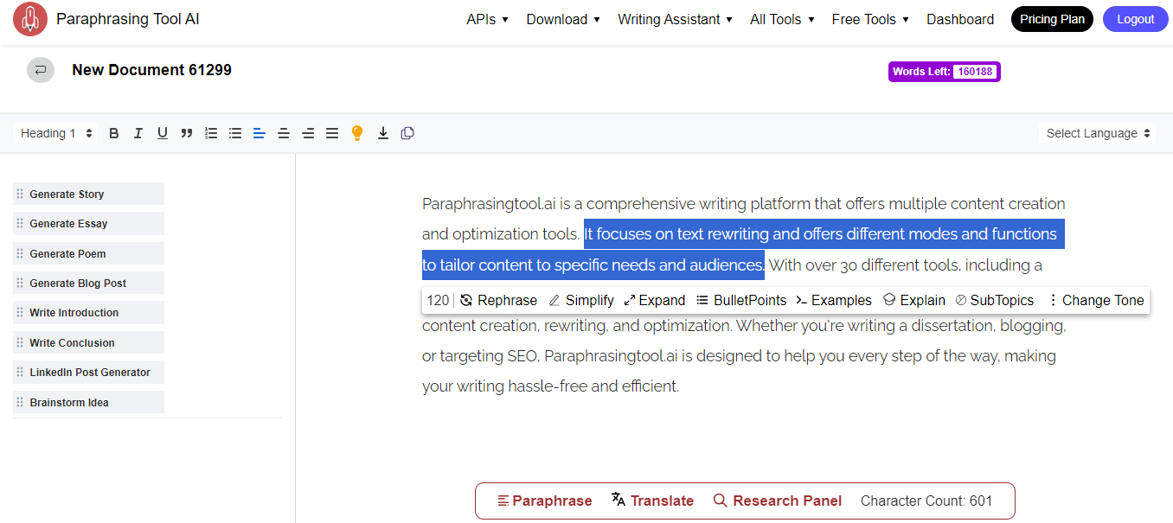This screenshot has width=1173, height=523.
Task: Align text center
Action: point(283,133)
